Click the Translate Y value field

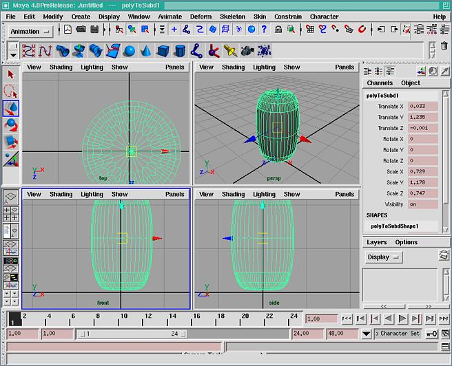422,118
